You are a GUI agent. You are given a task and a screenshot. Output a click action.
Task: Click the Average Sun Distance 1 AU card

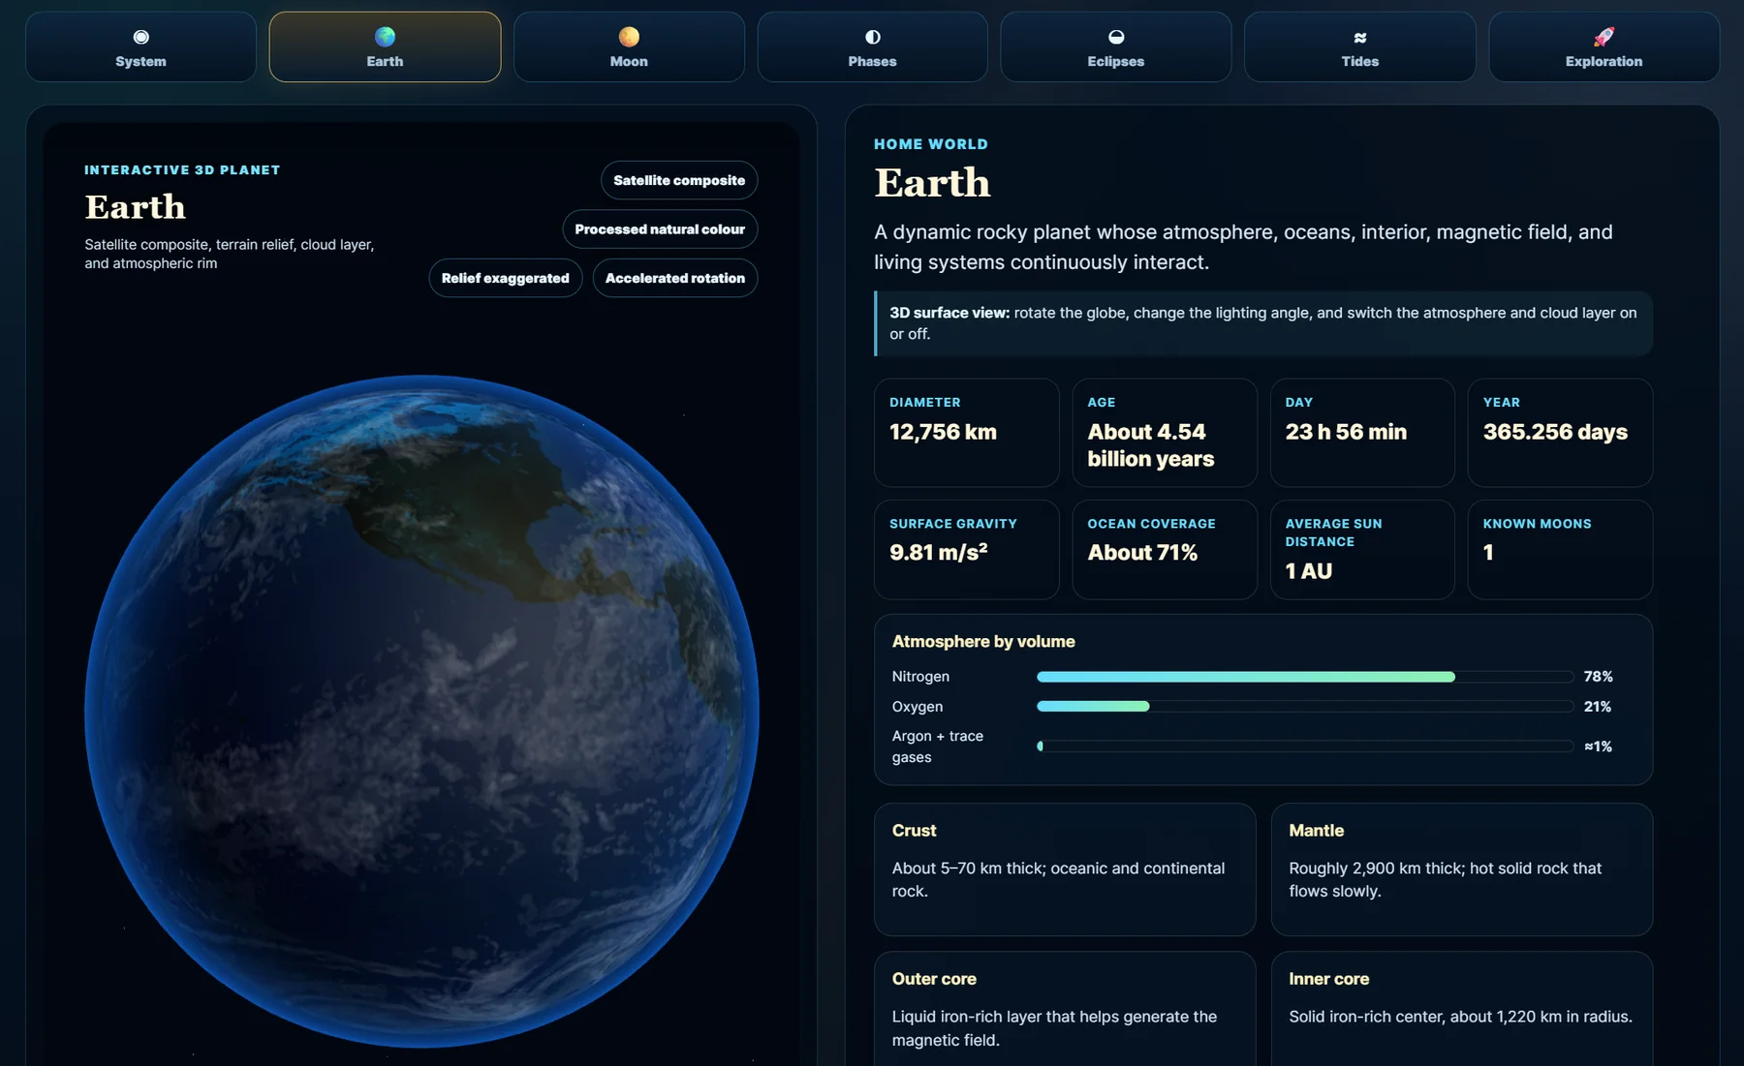click(x=1362, y=550)
